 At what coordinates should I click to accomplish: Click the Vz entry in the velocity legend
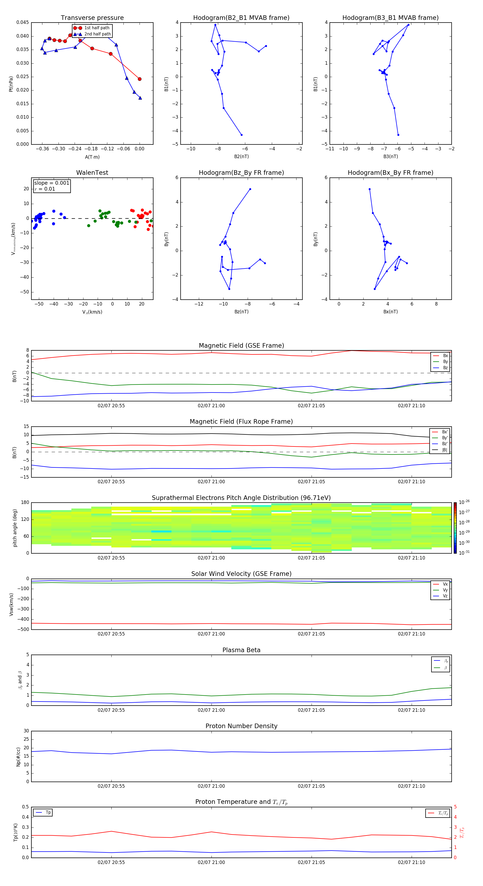click(x=440, y=596)
